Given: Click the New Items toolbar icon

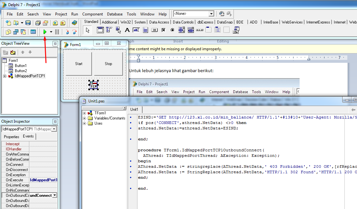Looking at the screenshot, I should tap(8, 23).
